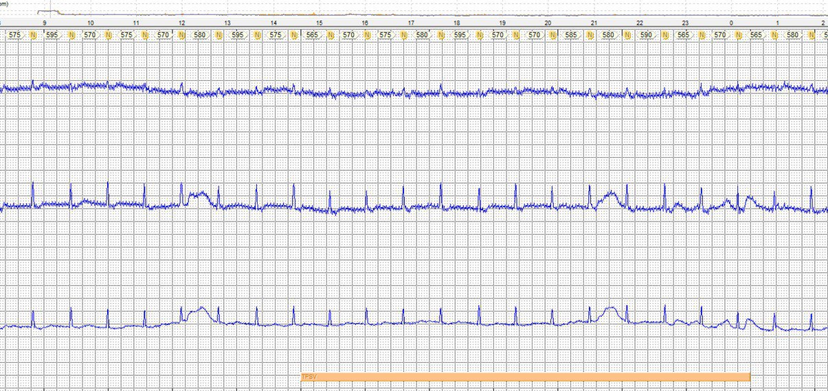Screen dimensions: 828x391
Task: Click the wide artifact hump in bottom ECG trace near tick 21
Action: click(x=610, y=311)
